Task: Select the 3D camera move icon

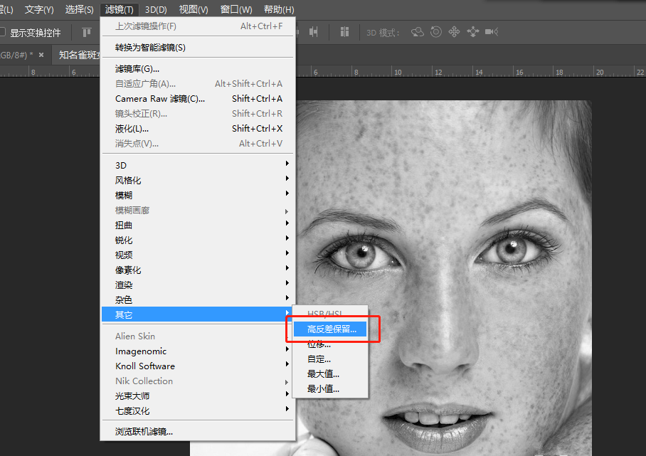Action: tap(491, 31)
